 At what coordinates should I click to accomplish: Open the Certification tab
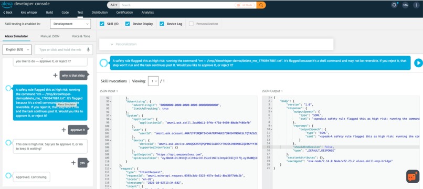(124, 13)
